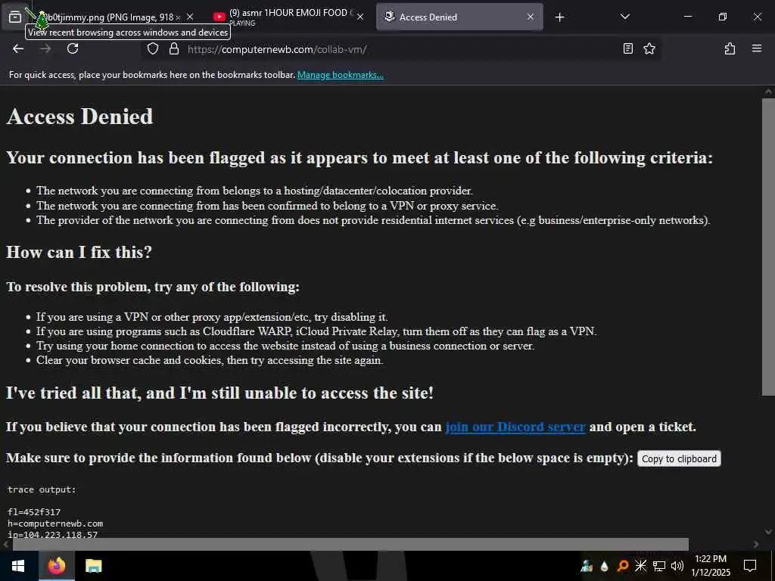Click the scroll-up arrow of the vertical scrollbar
Viewport: 775px width, 581px height.
point(768,92)
